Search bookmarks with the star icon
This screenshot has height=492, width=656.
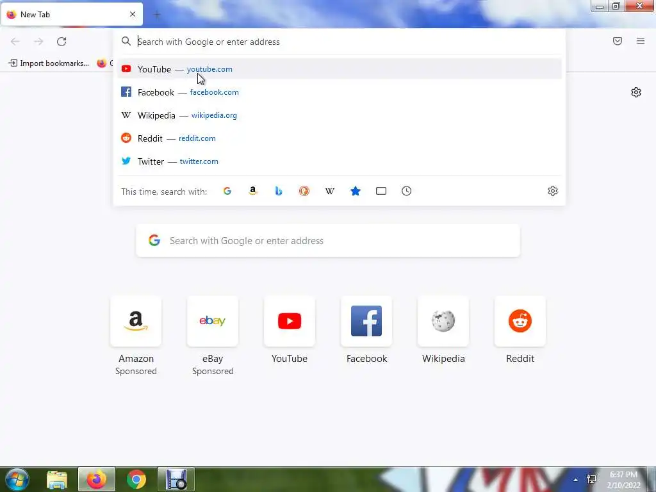pos(355,191)
